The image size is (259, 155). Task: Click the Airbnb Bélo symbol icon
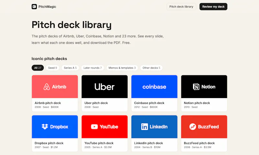(x=47, y=87)
